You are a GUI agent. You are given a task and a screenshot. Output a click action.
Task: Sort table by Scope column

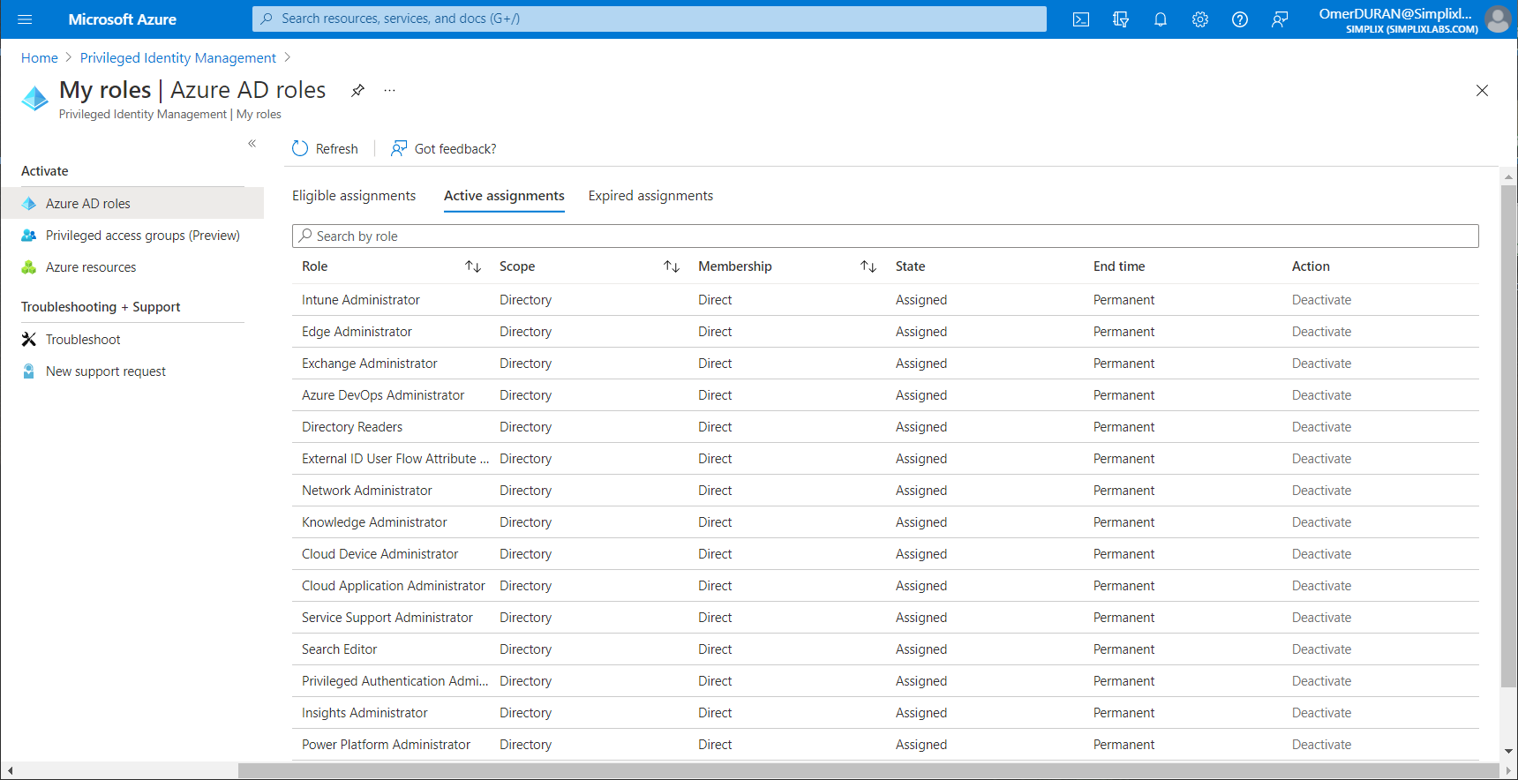pos(672,266)
